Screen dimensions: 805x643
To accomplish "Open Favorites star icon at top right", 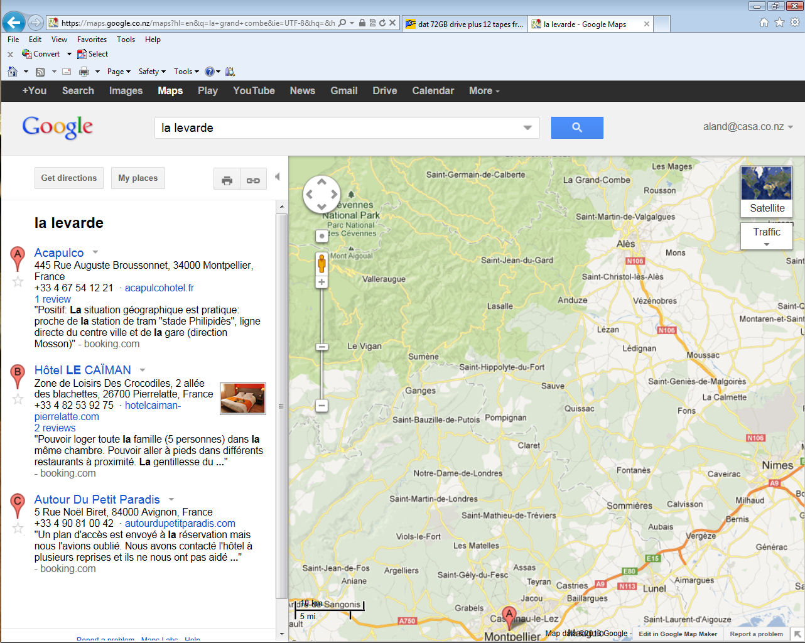I will [x=779, y=23].
